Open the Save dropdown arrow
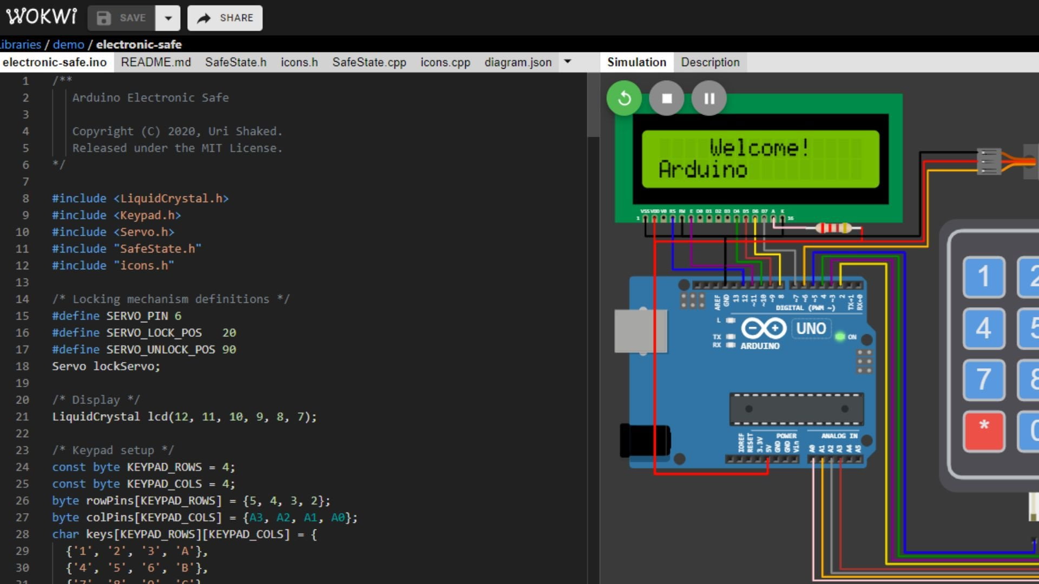The height and width of the screenshot is (584, 1039). (x=168, y=18)
